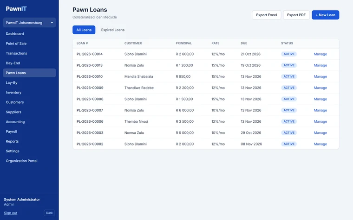Click Pawn Loans page heading
This screenshot has width=353, height=220.
pos(90,10)
